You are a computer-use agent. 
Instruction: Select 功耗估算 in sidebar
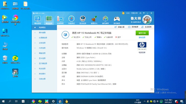[x=44, y=79]
